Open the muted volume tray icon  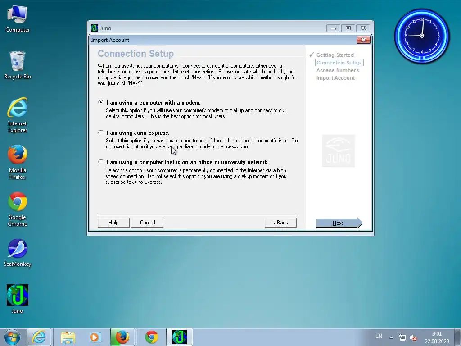(413, 337)
